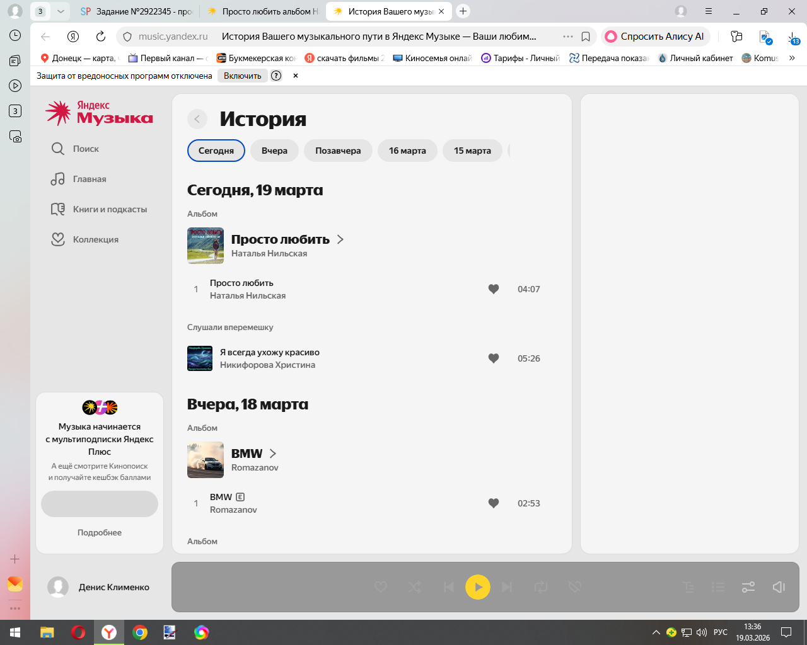Close the protection warning bar
The image size is (807, 645).
coord(295,76)
